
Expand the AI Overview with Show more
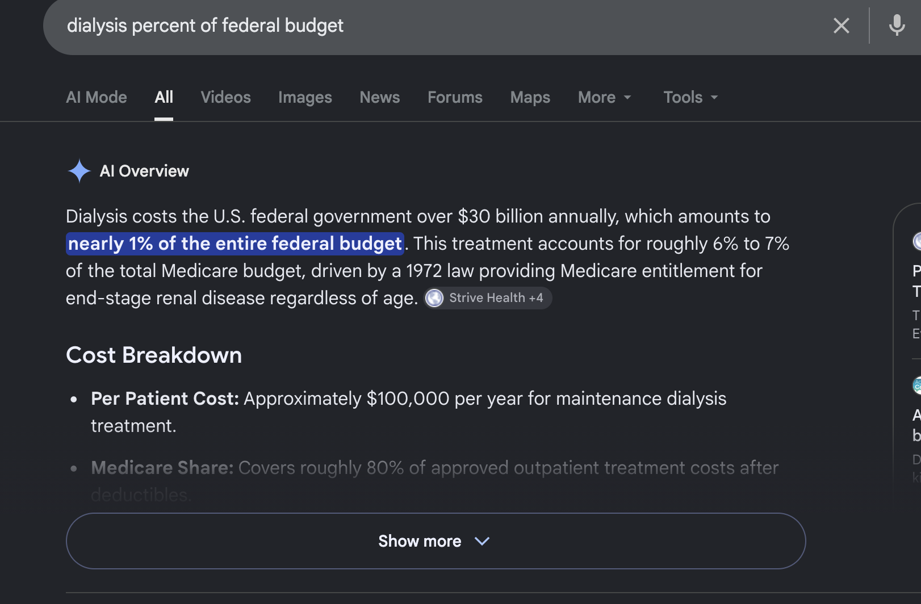[x=436, y=541]
